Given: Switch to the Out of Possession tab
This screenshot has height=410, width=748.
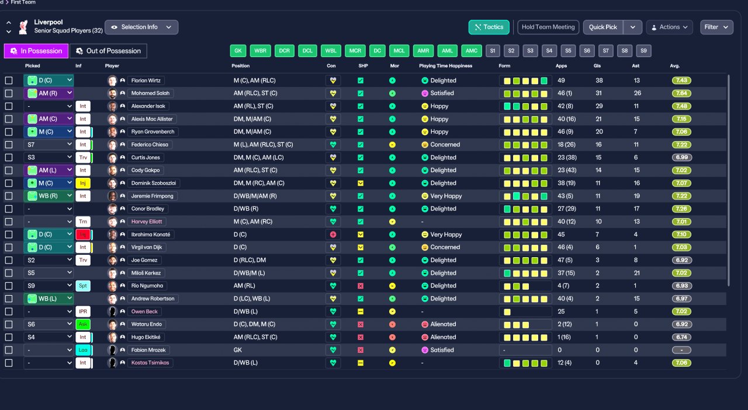Looking at the screenshot, I should [x=108, y=51].
